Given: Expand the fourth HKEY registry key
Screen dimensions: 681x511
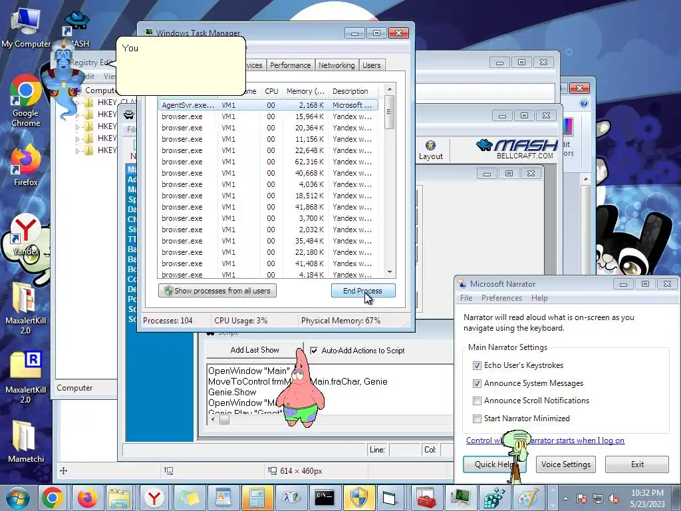Looking at the screenshot, I should 77,139.
